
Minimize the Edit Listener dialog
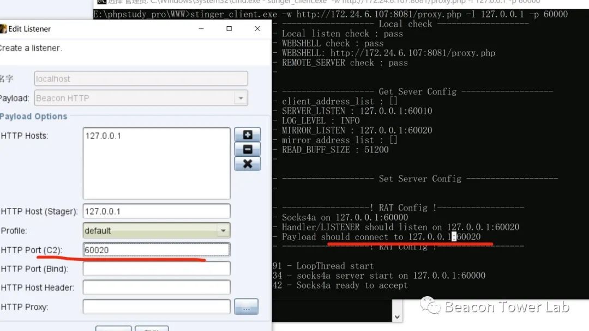[201, 29]
